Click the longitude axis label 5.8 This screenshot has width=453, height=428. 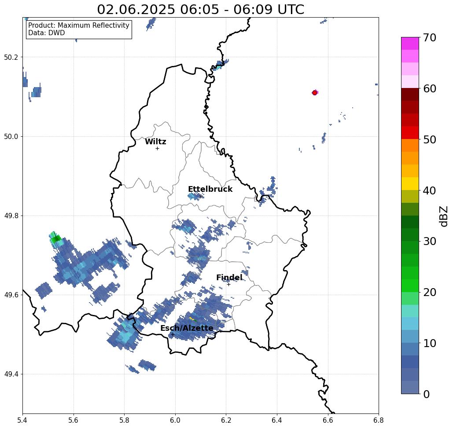point(124,420)
